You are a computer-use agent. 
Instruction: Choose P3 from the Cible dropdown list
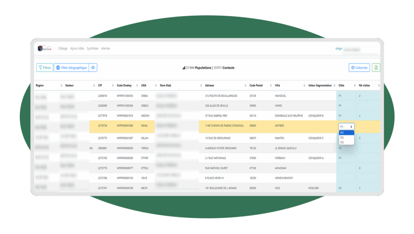click(x=342, y=142)
